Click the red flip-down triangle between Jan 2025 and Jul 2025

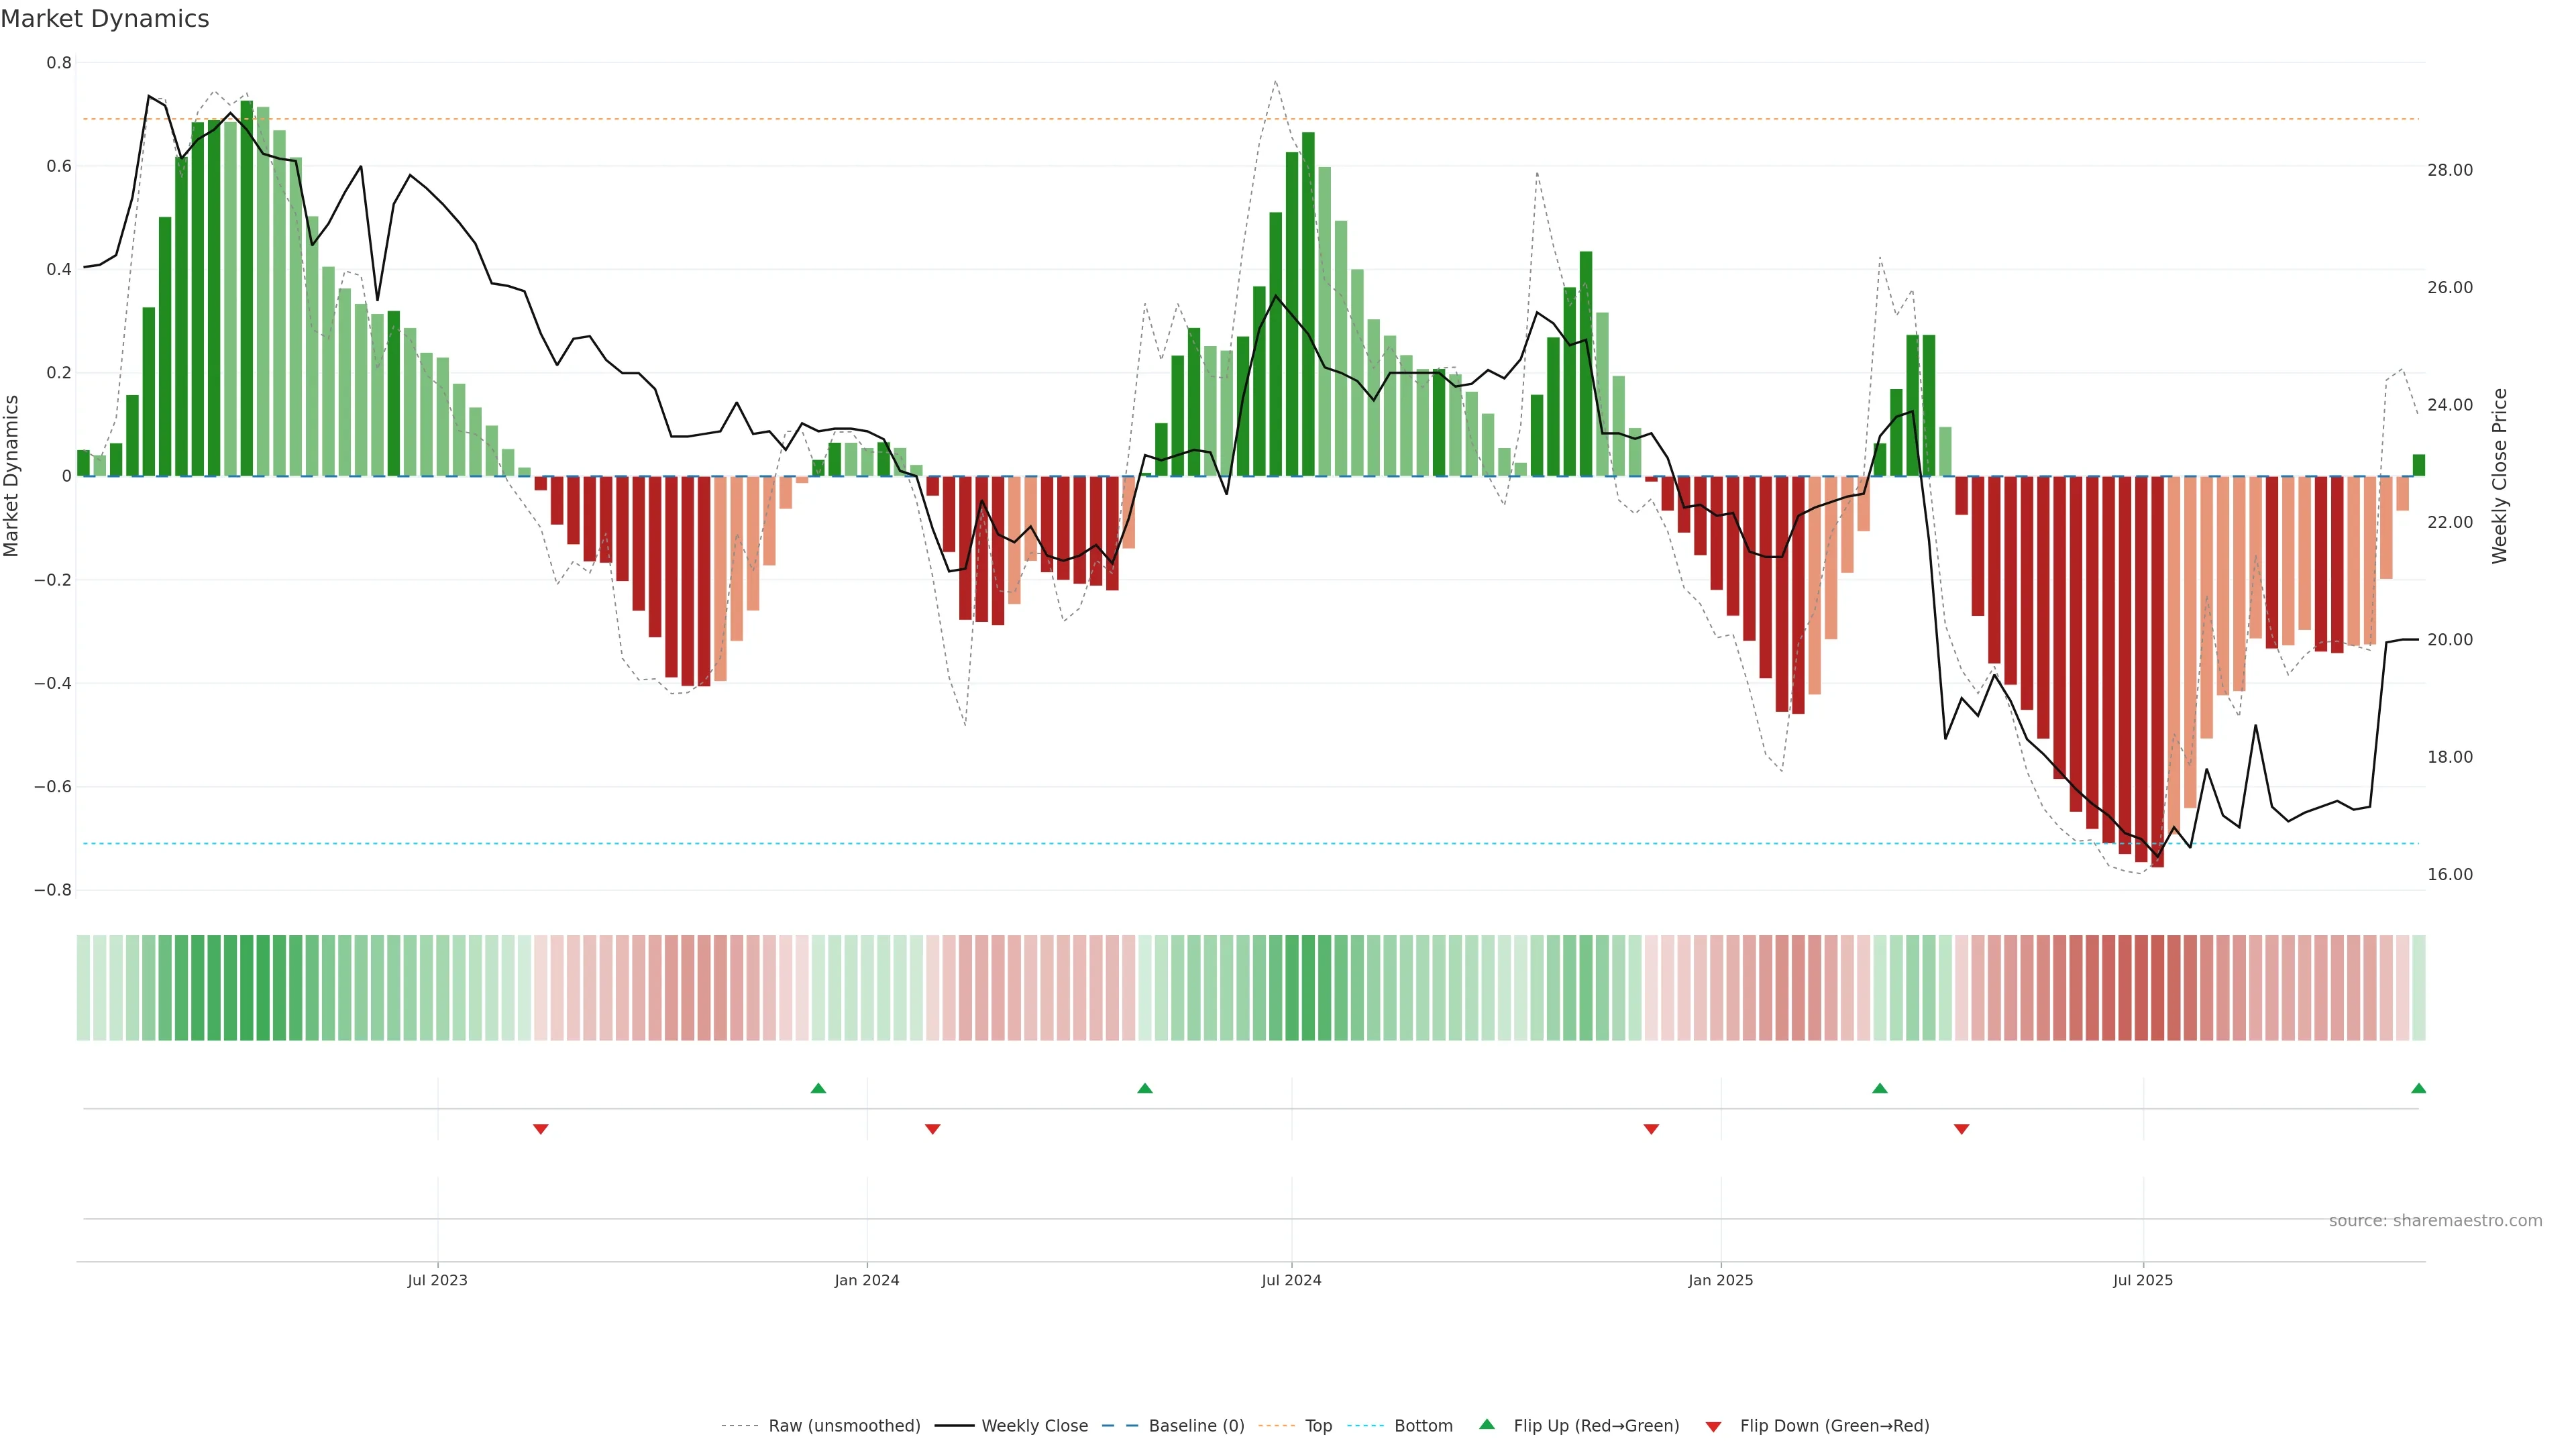[x=1961, y=1129]
